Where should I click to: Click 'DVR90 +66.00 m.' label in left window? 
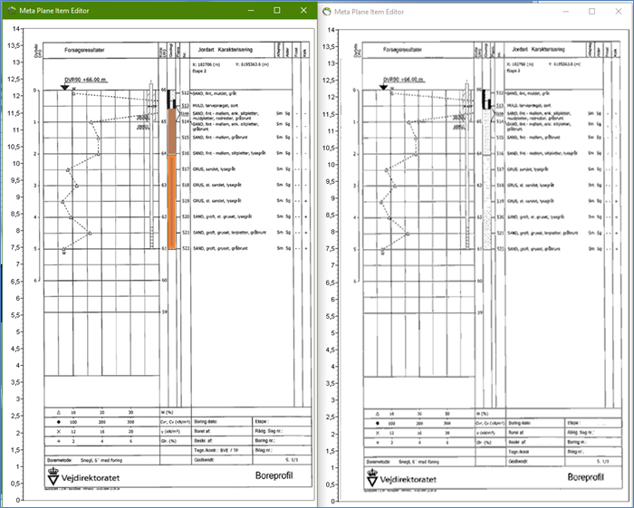pos(86,80)
